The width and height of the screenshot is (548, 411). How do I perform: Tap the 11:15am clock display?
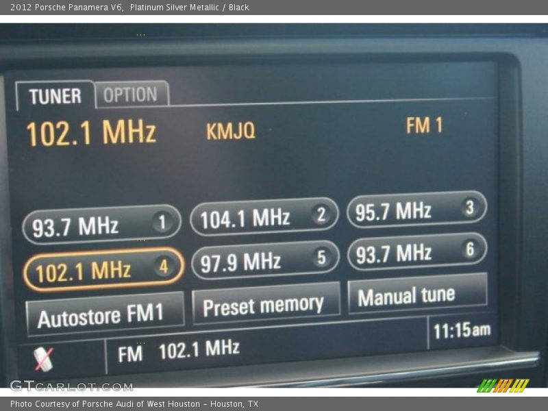[462, 330]
